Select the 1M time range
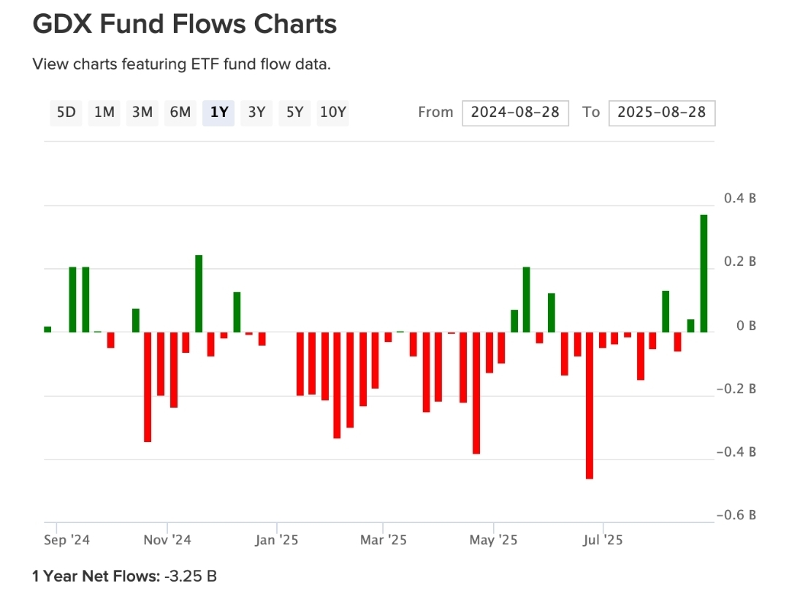This screenshot has height=602, width=789. [x=104, y=113]
